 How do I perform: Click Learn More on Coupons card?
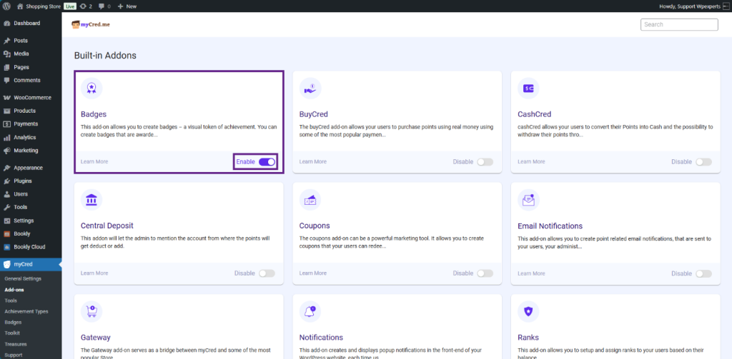point(313,273)
